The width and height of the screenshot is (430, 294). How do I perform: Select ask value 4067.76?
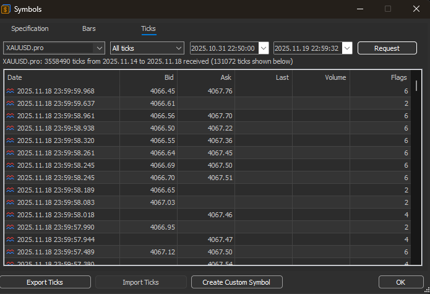(x=220, y=91)
